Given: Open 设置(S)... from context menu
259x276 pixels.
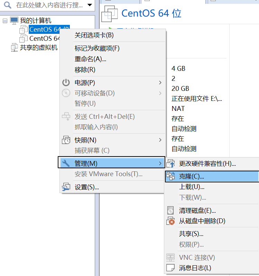Looking at the screenshot, I should [112, 187].
